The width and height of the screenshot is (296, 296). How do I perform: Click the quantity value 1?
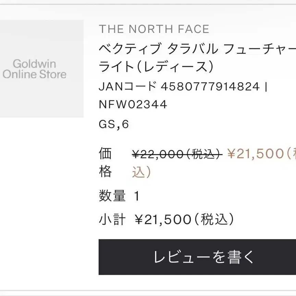[137, 196]
